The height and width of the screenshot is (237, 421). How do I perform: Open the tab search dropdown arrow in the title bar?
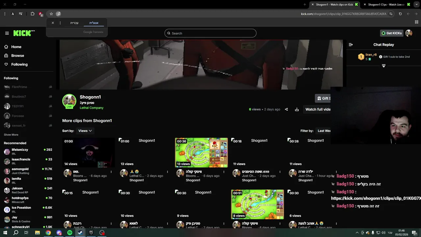[x=416, y=5]
